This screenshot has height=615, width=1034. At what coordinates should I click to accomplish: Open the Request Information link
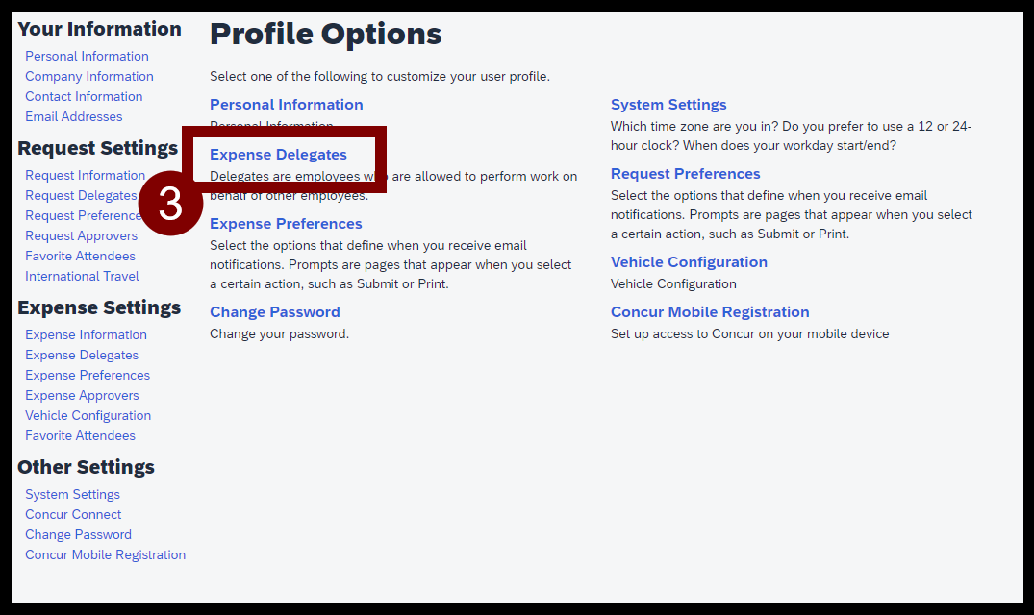(x=85, y=175)
